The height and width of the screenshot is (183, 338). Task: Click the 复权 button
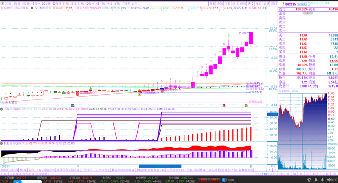pyautogui.click(x=213, y=4)
